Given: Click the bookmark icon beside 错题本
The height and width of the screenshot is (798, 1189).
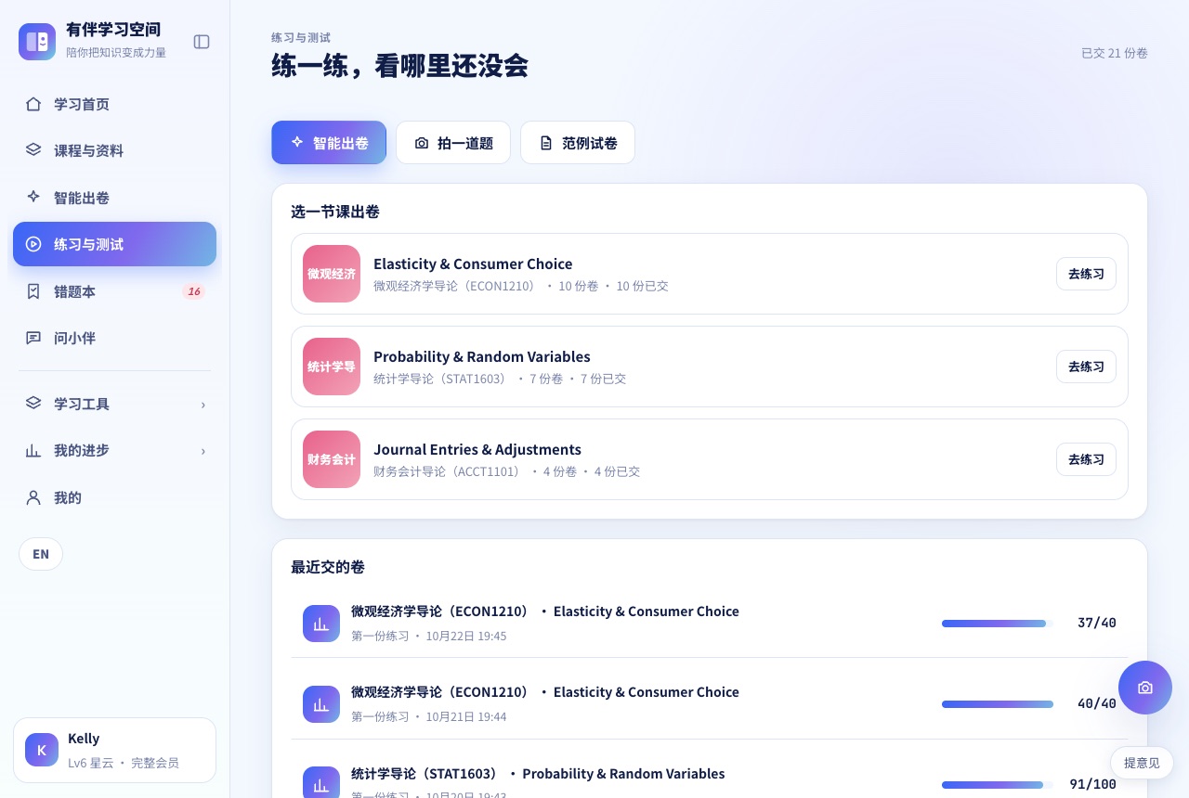Looking at the screenshot, I should (x=33, y=291).
